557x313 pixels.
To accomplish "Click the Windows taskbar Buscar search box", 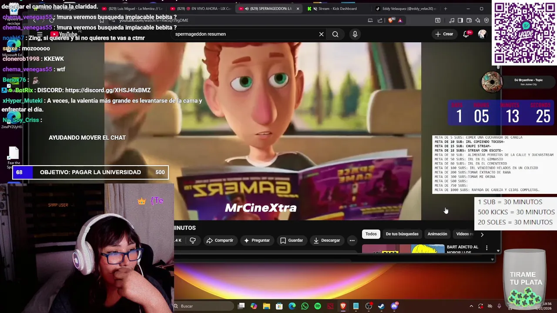I will pyautogui.click(x=204, y=306).
